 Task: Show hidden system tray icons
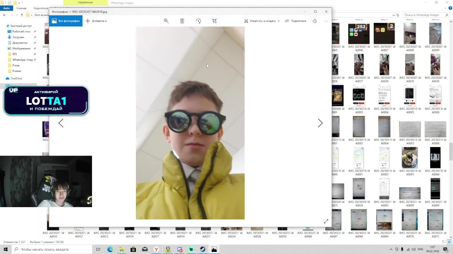point(391,249)
